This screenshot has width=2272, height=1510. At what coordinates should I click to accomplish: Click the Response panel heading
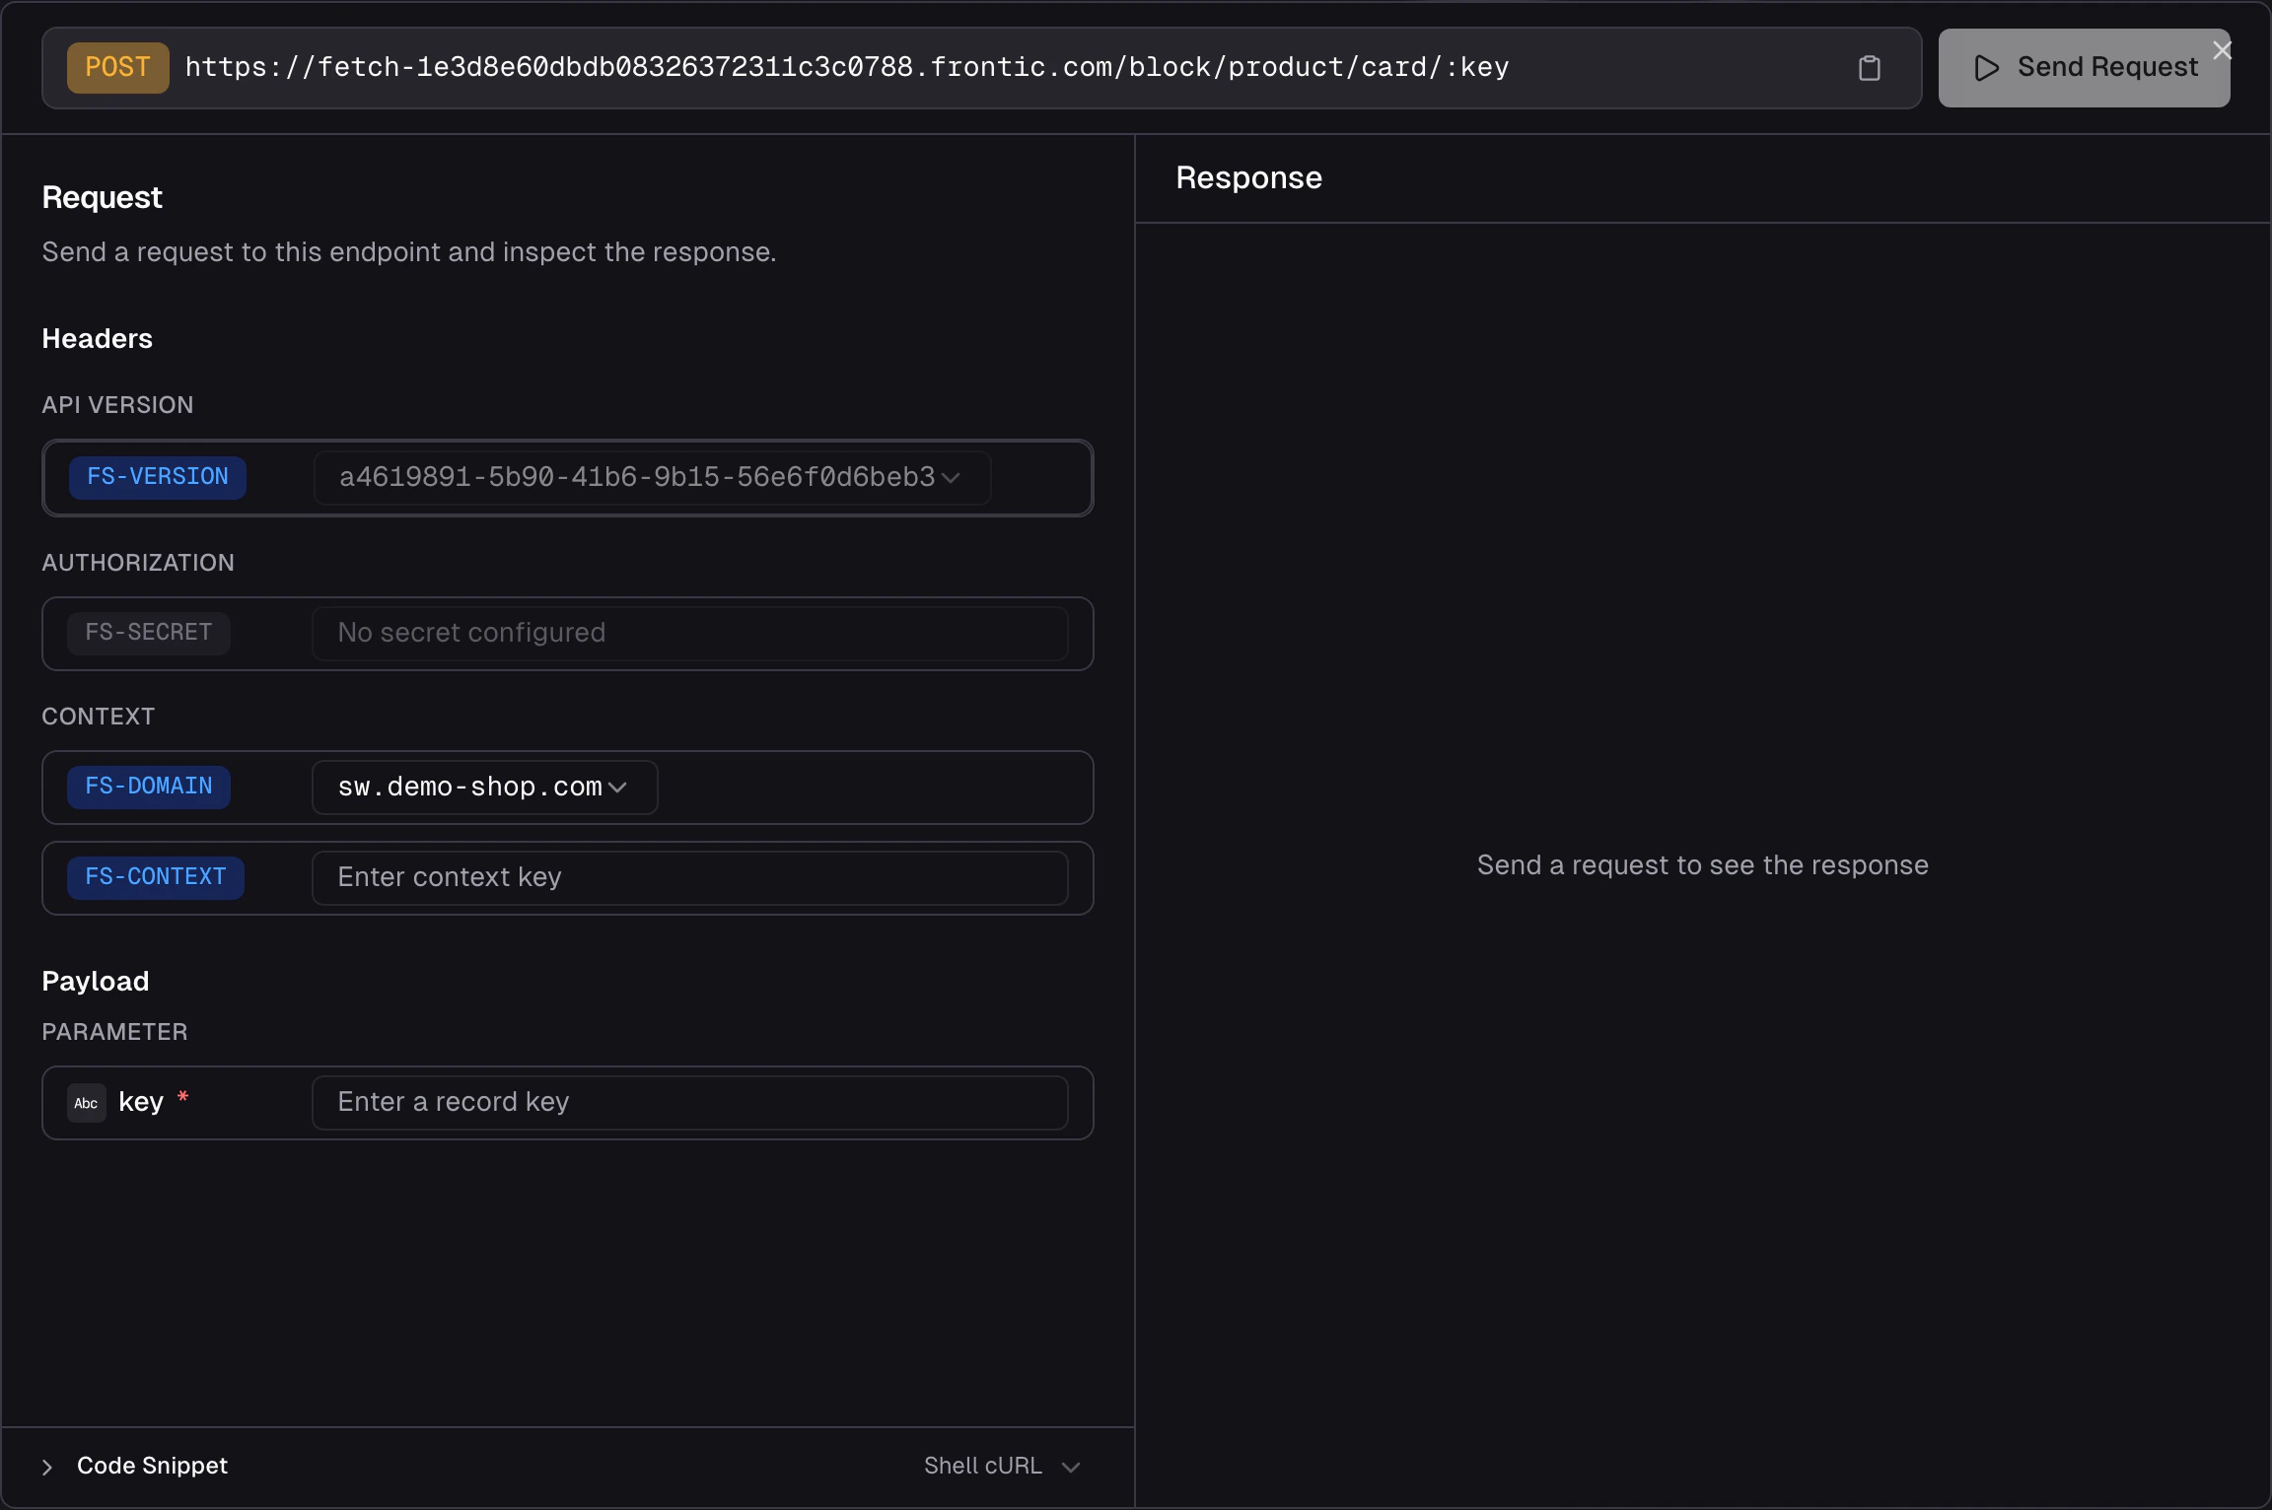(x=1248, y=178)
